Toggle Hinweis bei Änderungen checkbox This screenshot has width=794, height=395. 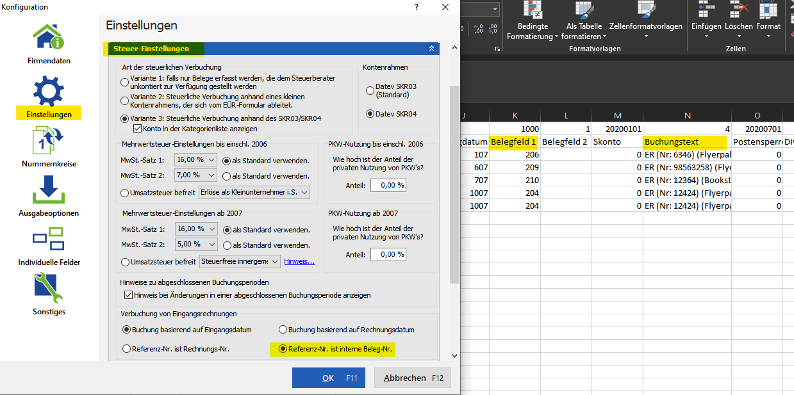click(128, 295)
